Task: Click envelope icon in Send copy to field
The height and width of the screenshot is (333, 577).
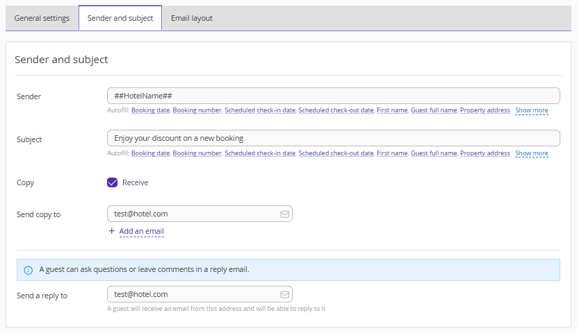Action: pos(284,214)
